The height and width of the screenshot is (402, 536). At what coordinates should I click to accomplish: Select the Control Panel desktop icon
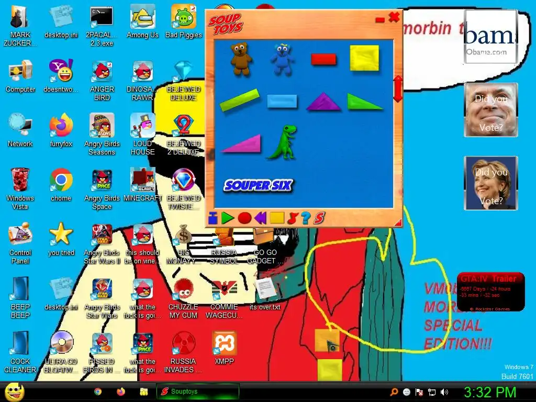(x=20, y=243)
